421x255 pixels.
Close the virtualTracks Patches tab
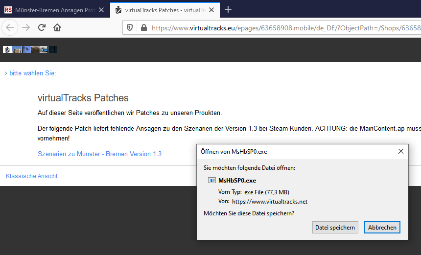click(212, 10)
